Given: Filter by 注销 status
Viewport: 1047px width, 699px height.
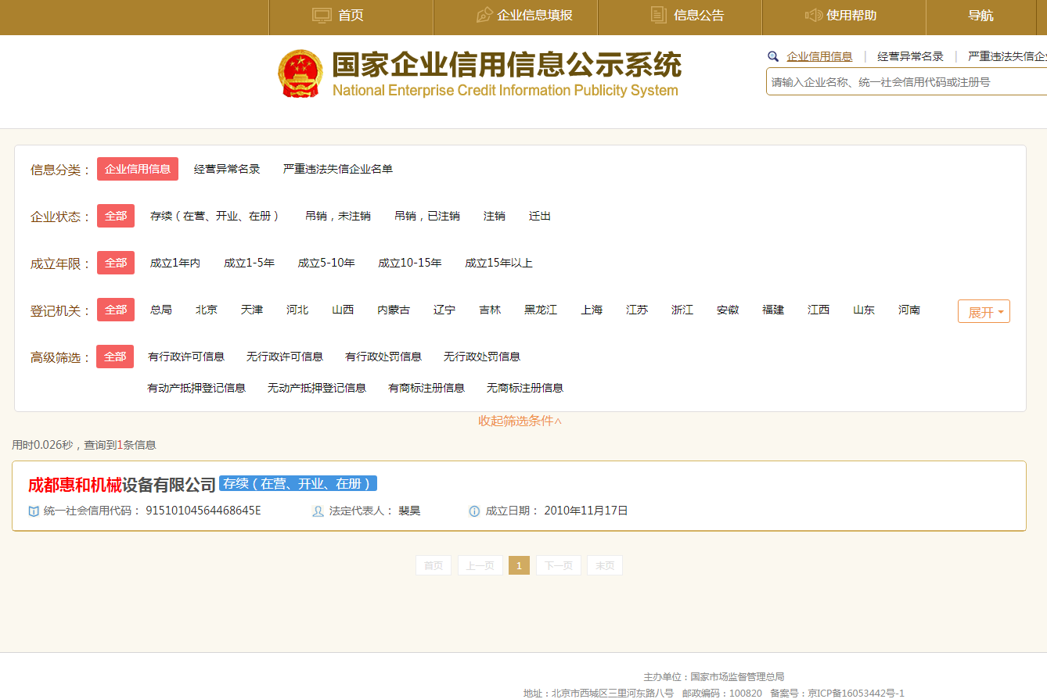Looking at the screenshot, I should (x=495, y=216).
